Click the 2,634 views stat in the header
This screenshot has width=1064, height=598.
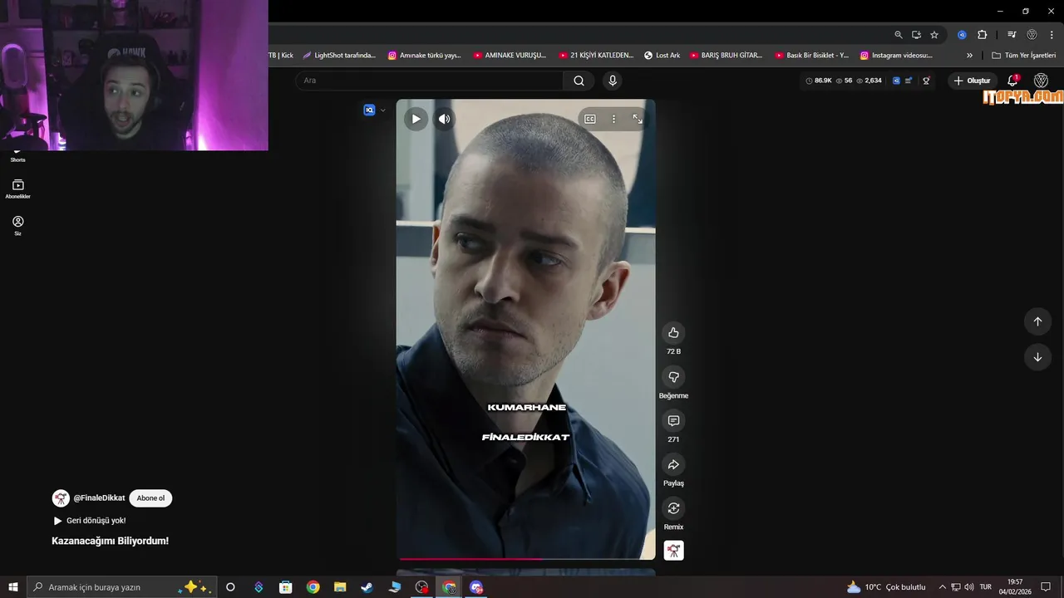pyautogui.click(x=869, y=81)
